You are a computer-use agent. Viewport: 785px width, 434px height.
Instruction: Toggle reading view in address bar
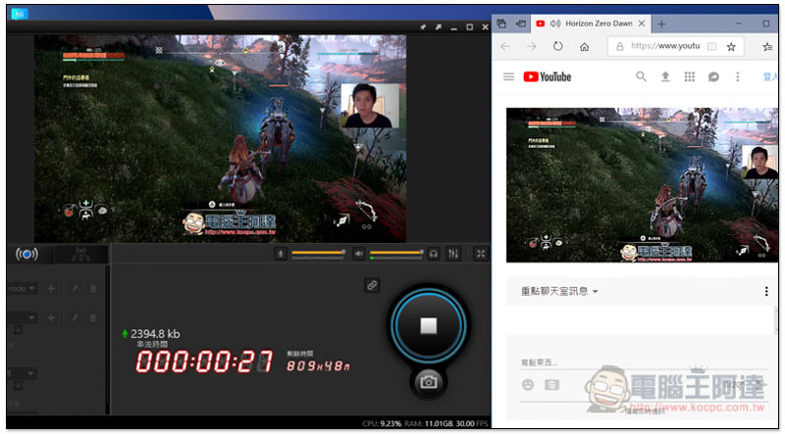[x=711, y=46]
